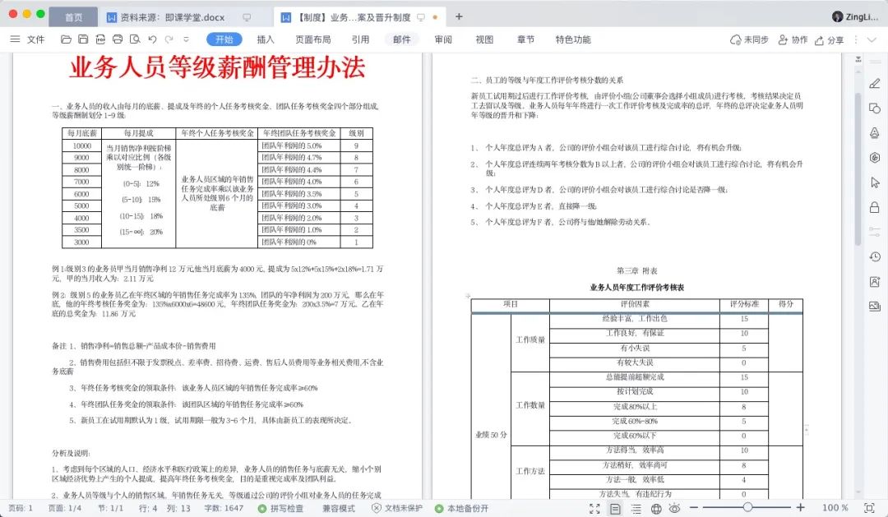The image size is (888, 517).
Task: Open the 页面布局 ribbon tab
Action: point(312,39)
